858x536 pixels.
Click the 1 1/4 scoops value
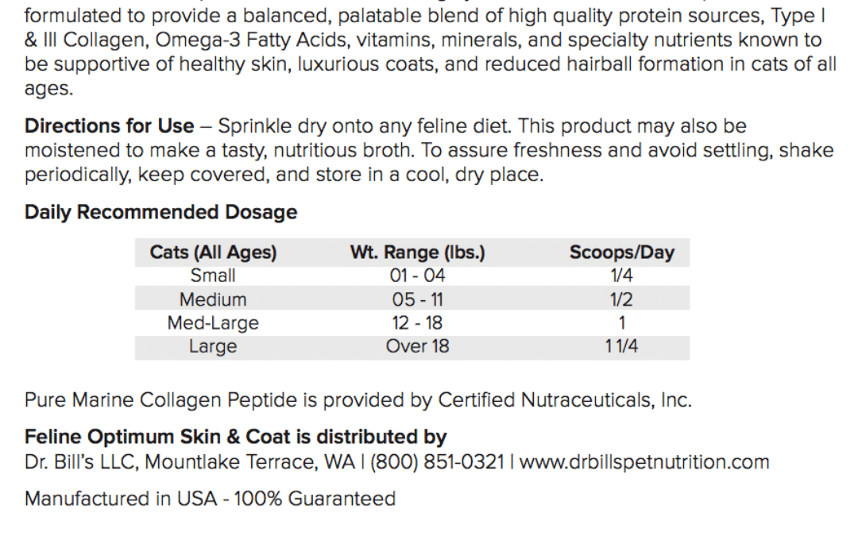[621, 346]
